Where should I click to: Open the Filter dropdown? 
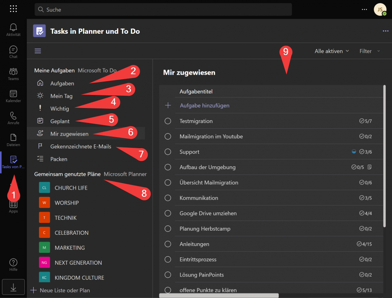(369, 51)
